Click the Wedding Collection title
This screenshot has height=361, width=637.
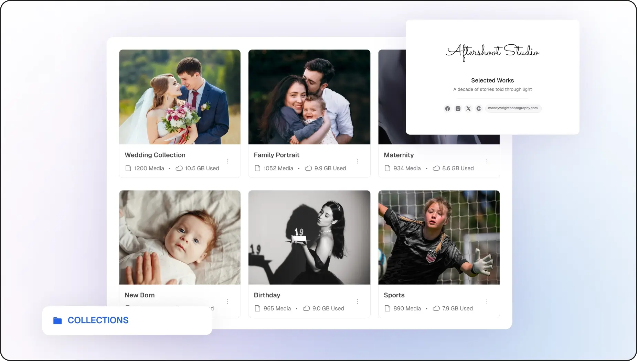tap(155, 155)
